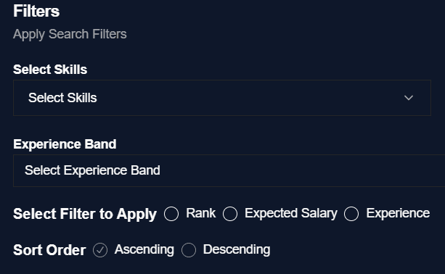Click the 'Rank' option label text

200,213
